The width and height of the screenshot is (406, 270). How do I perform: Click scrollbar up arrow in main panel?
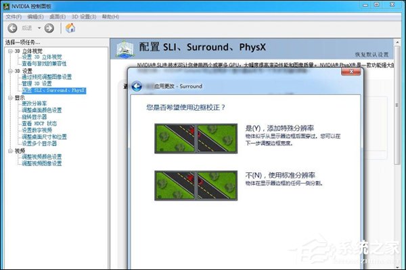[397, 42]
